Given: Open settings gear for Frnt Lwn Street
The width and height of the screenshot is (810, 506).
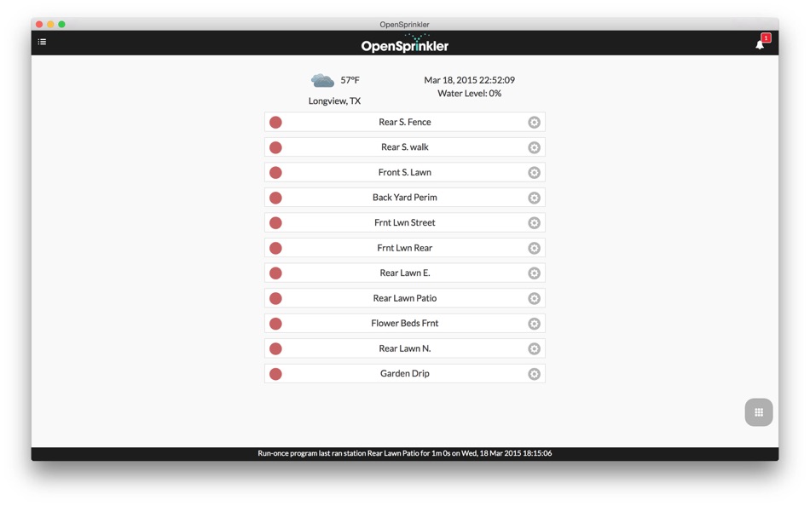Looking at the screenshot, I should tap(534, 223).
